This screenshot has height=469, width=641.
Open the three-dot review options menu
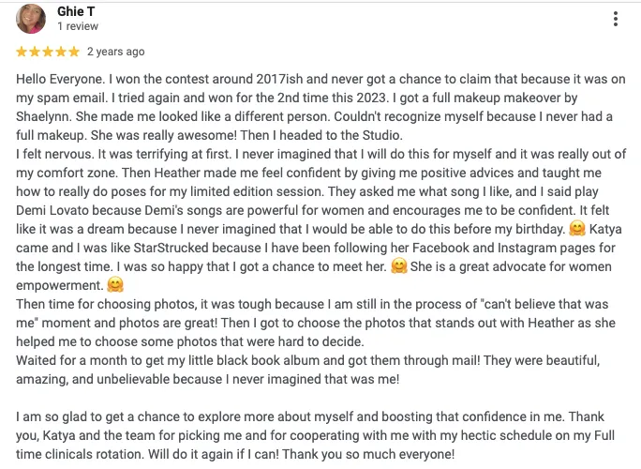615,19
